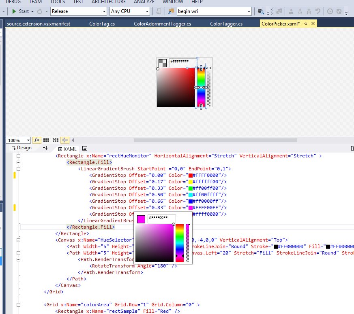Switch to the Design view tab
The width and height of the screenshot is (354, 314).
[x=23, y=148]
